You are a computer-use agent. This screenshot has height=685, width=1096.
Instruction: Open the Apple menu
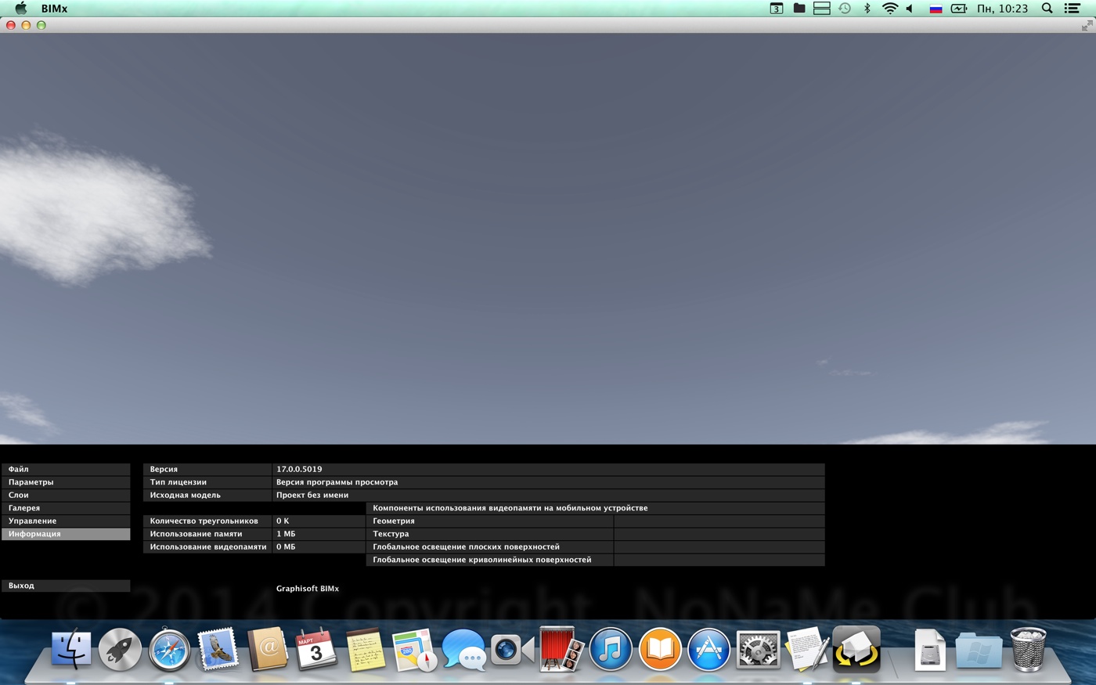click(21, 9)
